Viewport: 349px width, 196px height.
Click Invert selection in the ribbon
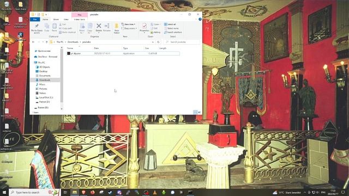[173, 32]
